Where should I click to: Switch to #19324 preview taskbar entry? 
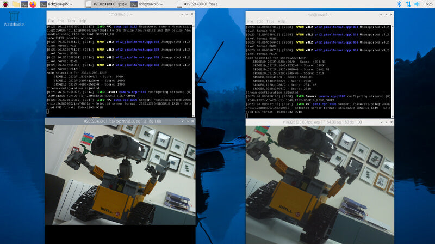click(197, 4)
